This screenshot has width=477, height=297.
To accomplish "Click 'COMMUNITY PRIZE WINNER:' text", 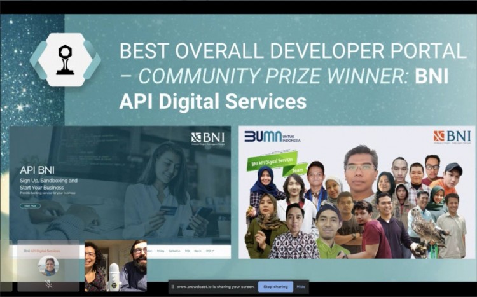I will tap(273, 76).
